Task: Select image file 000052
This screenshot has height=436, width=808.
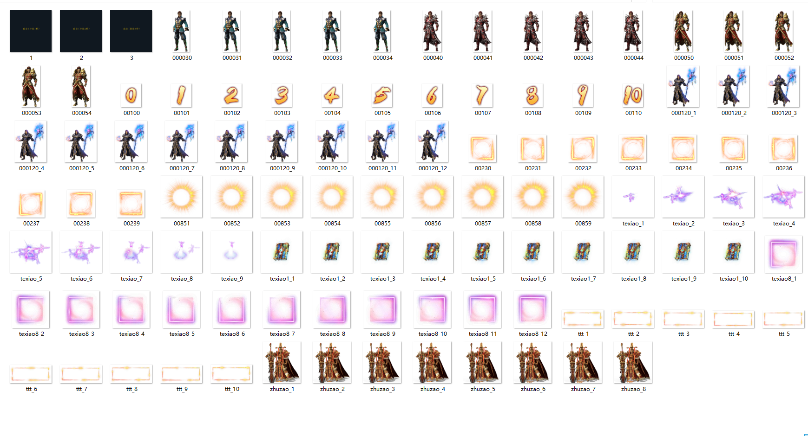Action: tap(783, 31)
